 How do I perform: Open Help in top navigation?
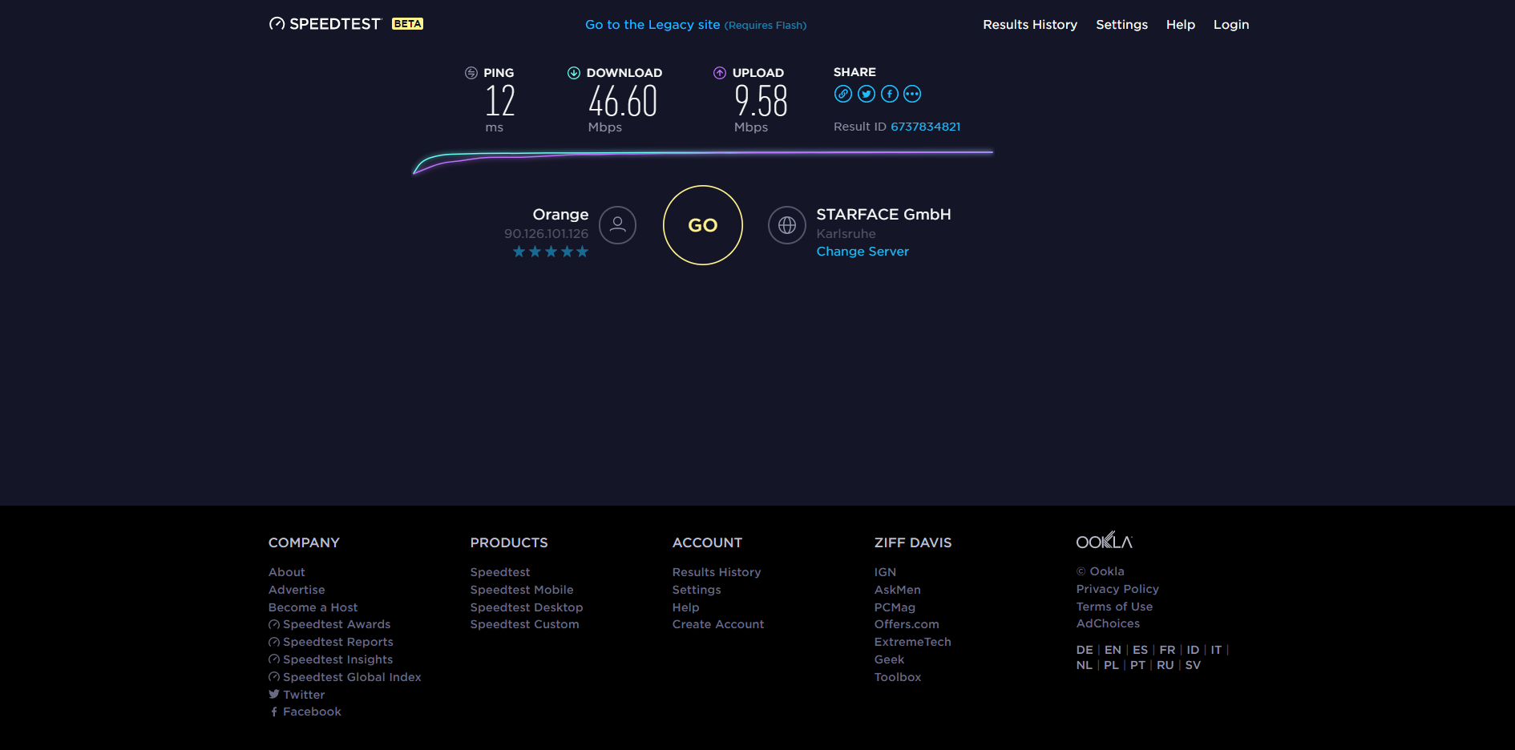click(x=1180, y=25)
